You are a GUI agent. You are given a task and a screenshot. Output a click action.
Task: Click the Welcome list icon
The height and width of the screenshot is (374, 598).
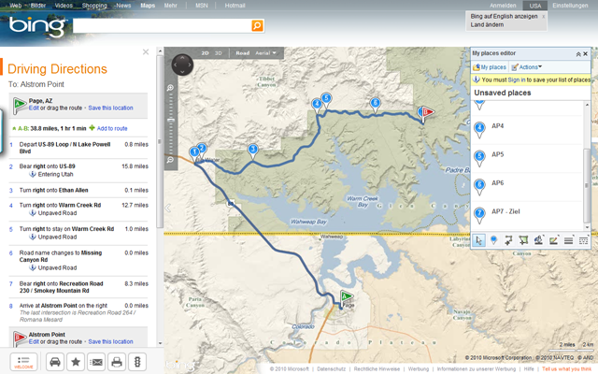(24, 362)
